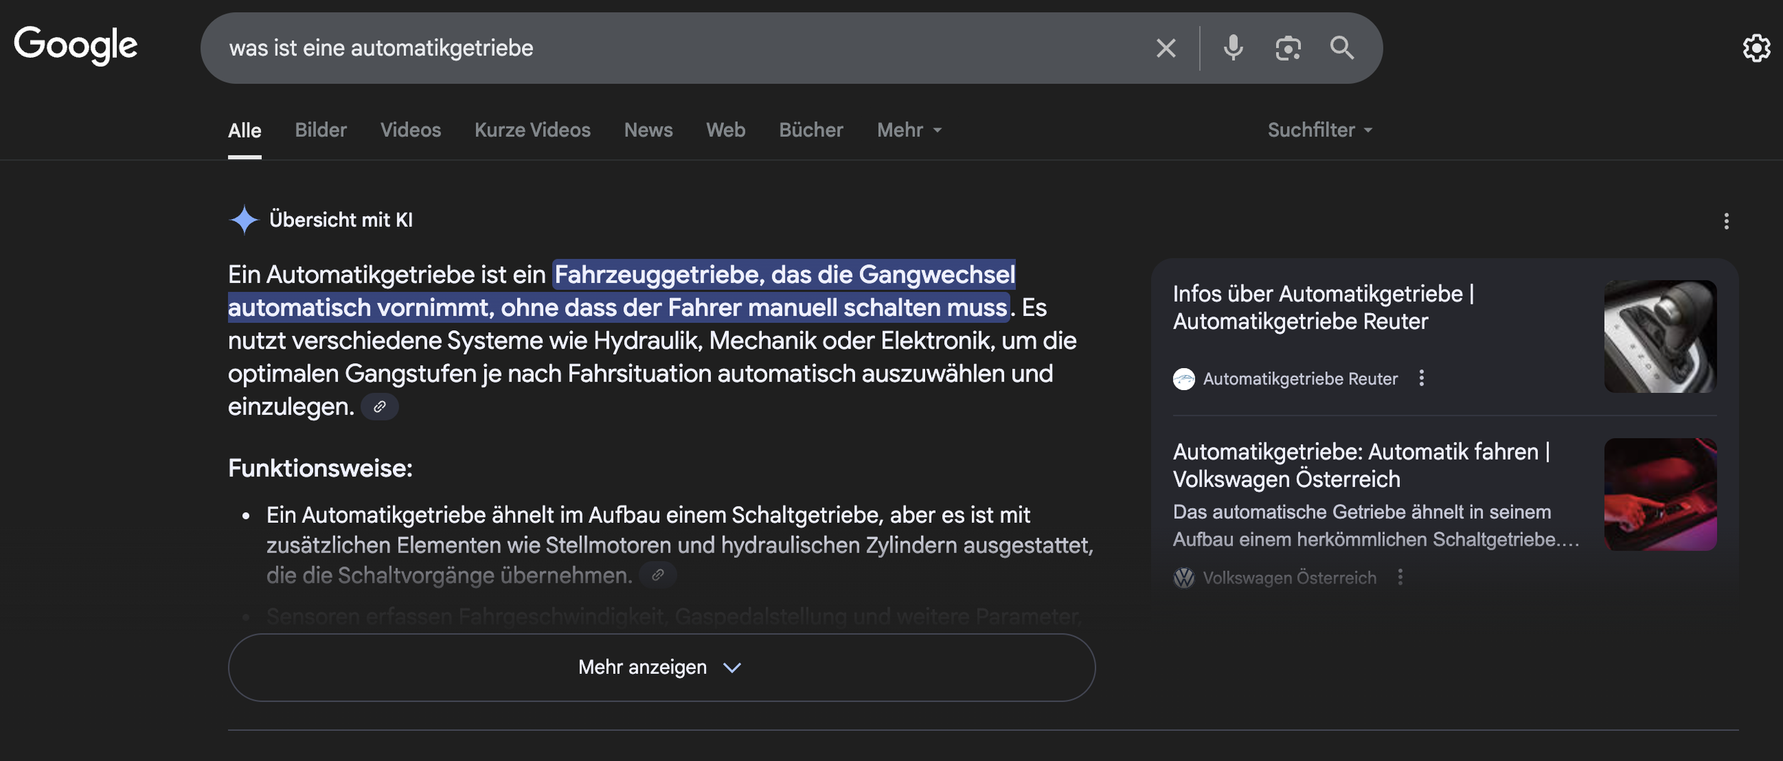Screen dimensions: 1783x761
Task: Click source link icon after 'übernehmen.'
Action: (658, 575)
